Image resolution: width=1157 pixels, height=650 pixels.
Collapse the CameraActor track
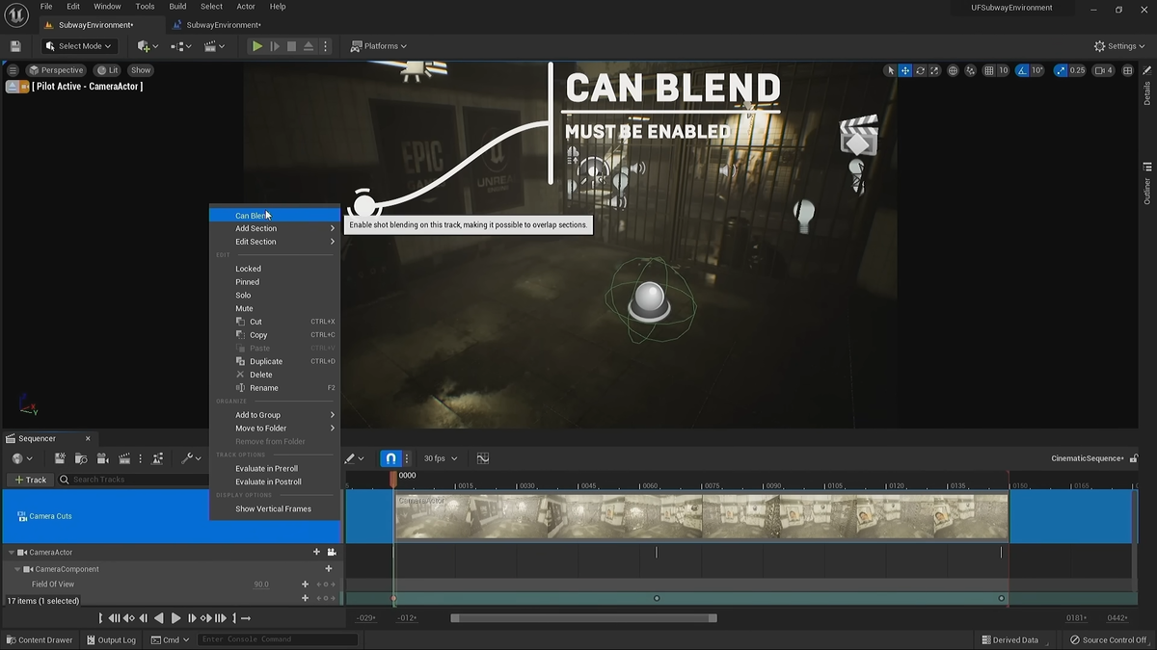click(12, 553)
